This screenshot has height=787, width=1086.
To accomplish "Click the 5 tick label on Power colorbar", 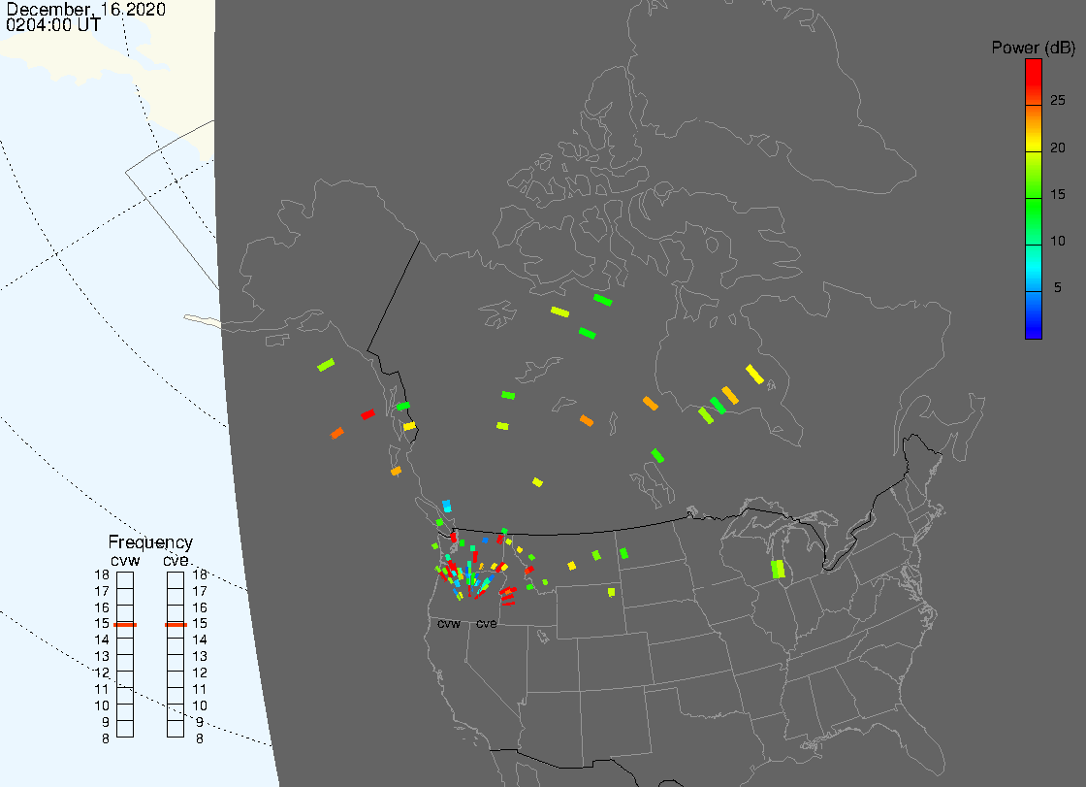I will tap(1058, 287).
